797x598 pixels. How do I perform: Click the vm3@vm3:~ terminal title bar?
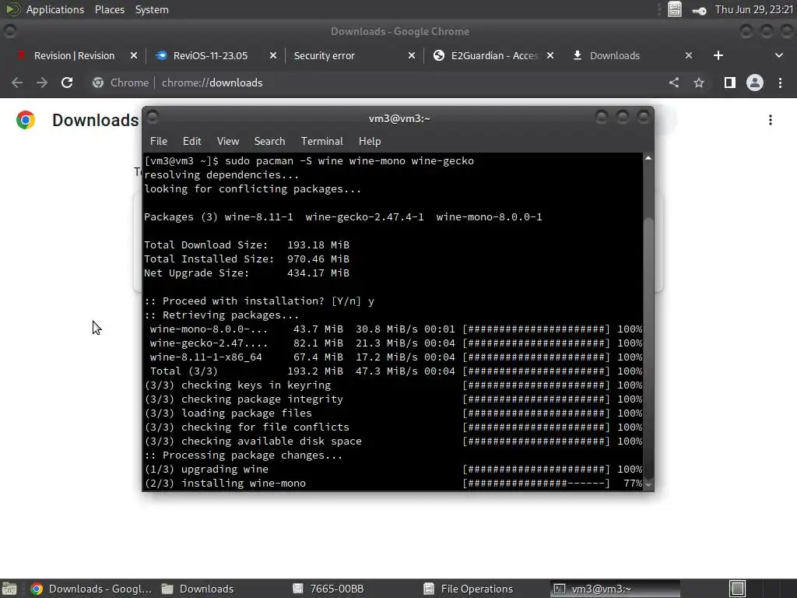399,118
